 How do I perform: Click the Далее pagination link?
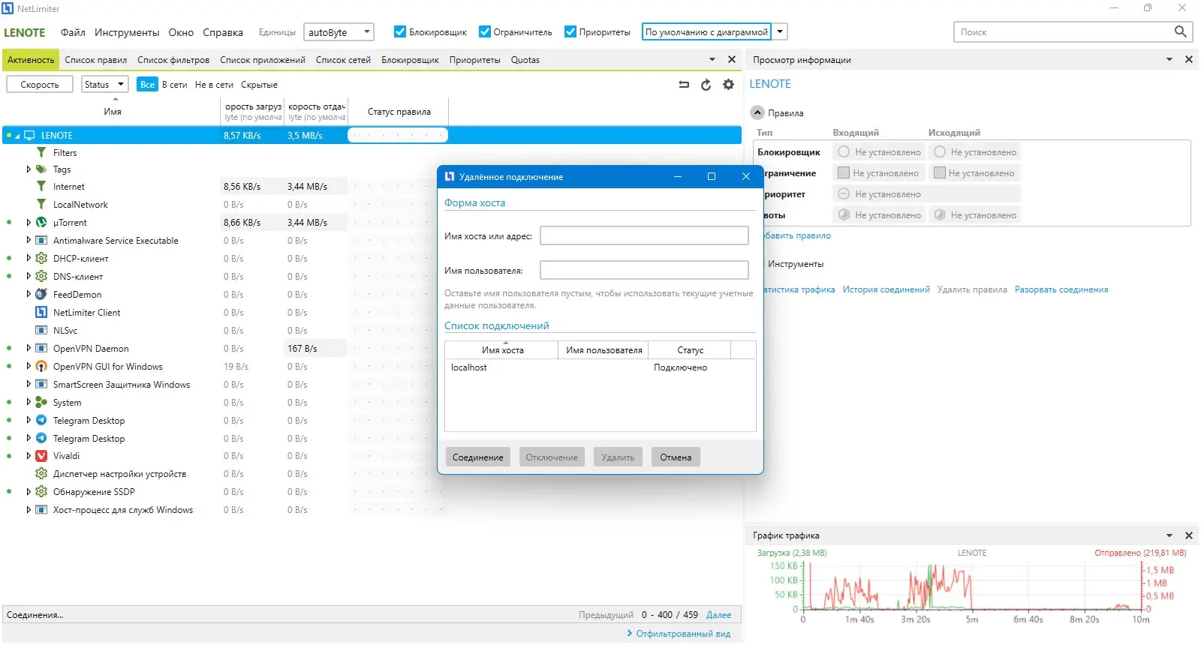coord(718,615)
